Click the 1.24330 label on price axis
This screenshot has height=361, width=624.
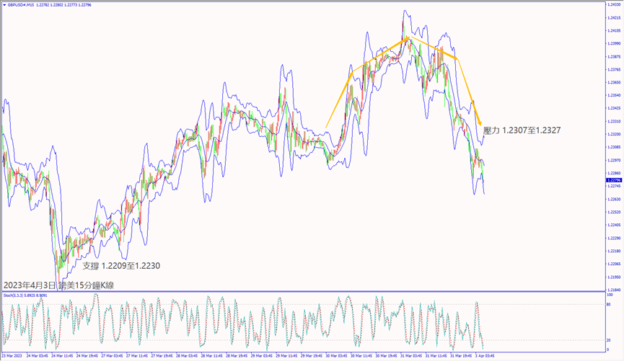[x=612, y=4]
